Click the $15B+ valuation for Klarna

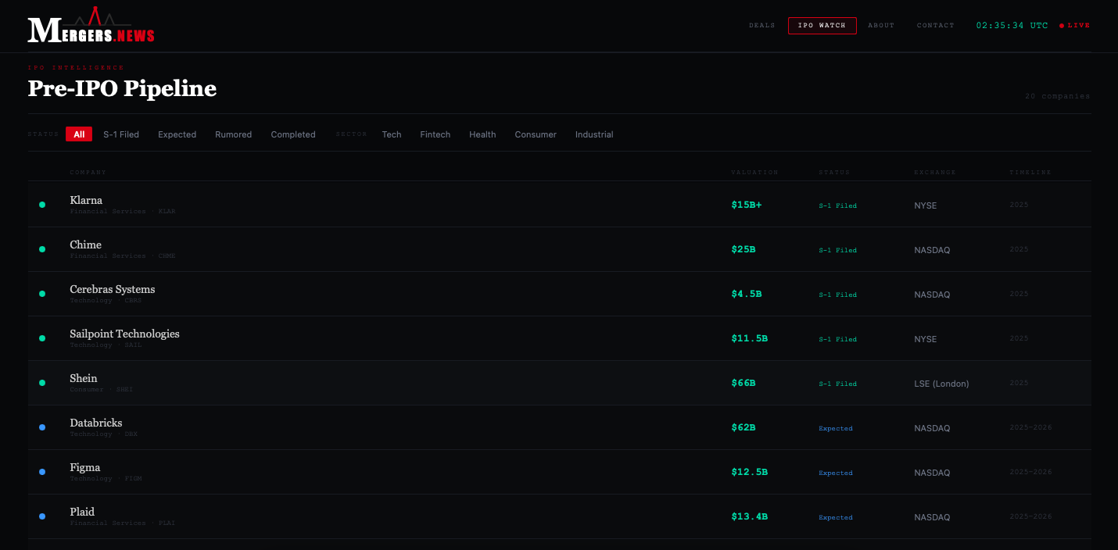(747, 205)
